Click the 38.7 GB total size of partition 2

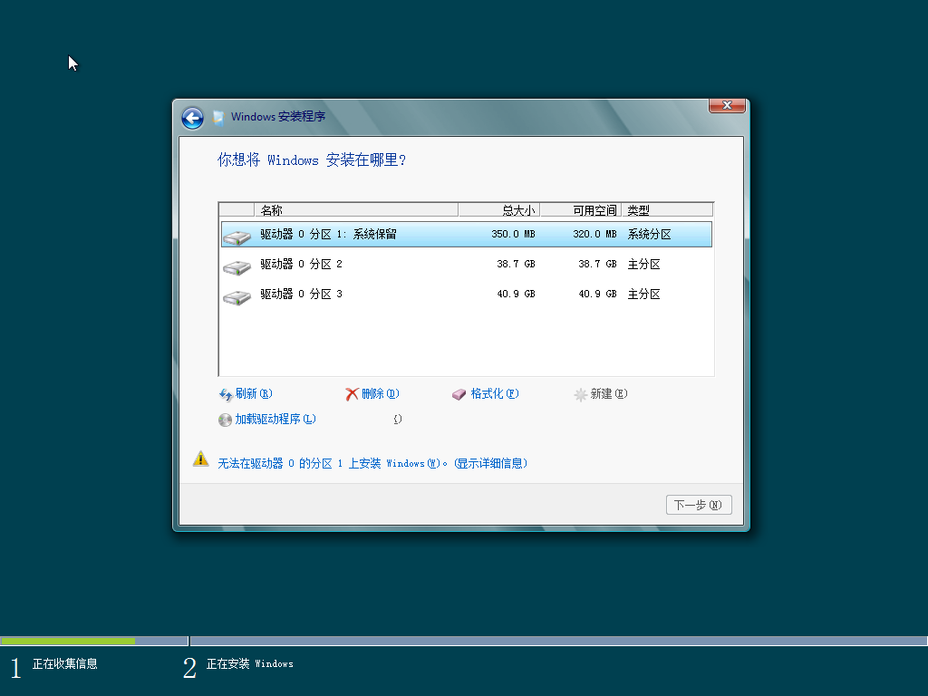tap(516, 264)
